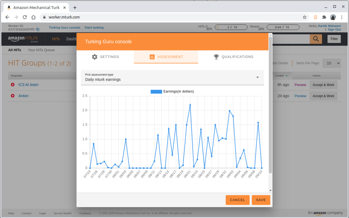The width and height of the screenshot is (349, 218).
Task: Open the Kartik Watwani profile link
Action: pos(330,26)
